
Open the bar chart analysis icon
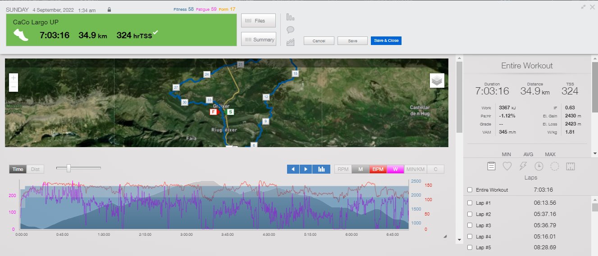pos(290,18)
